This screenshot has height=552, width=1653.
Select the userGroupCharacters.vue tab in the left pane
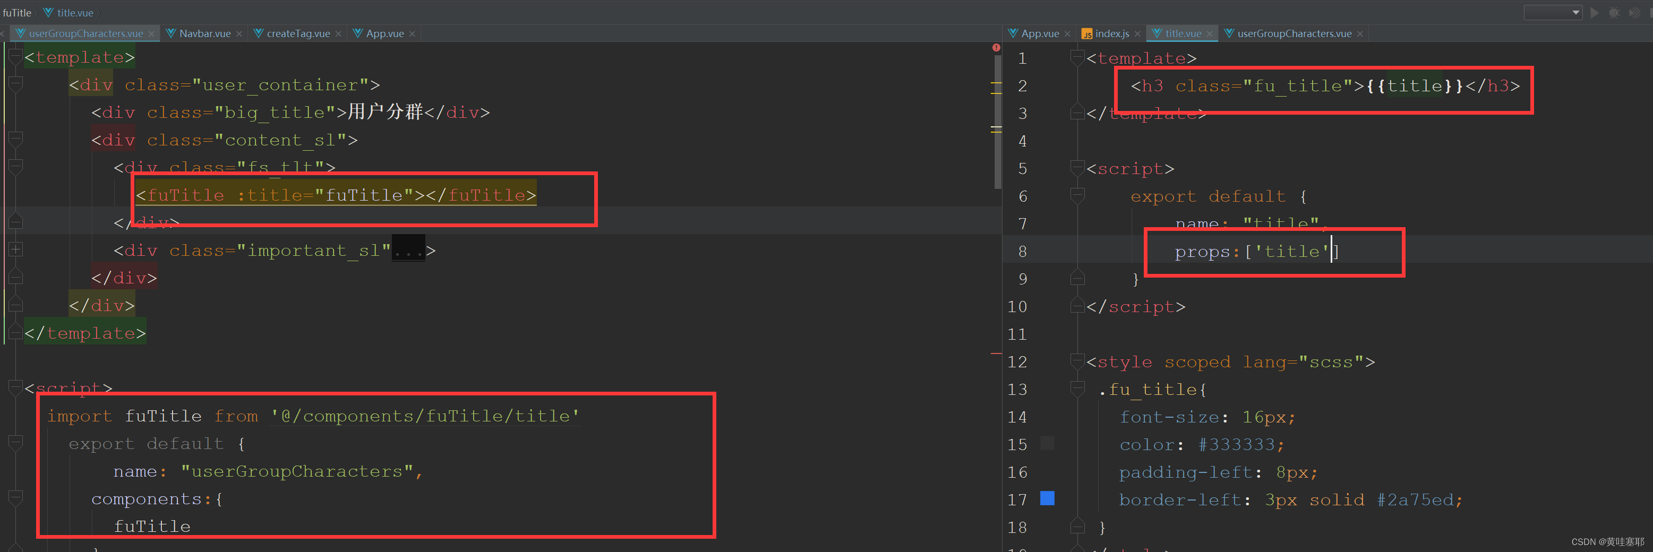coord(85,33)
